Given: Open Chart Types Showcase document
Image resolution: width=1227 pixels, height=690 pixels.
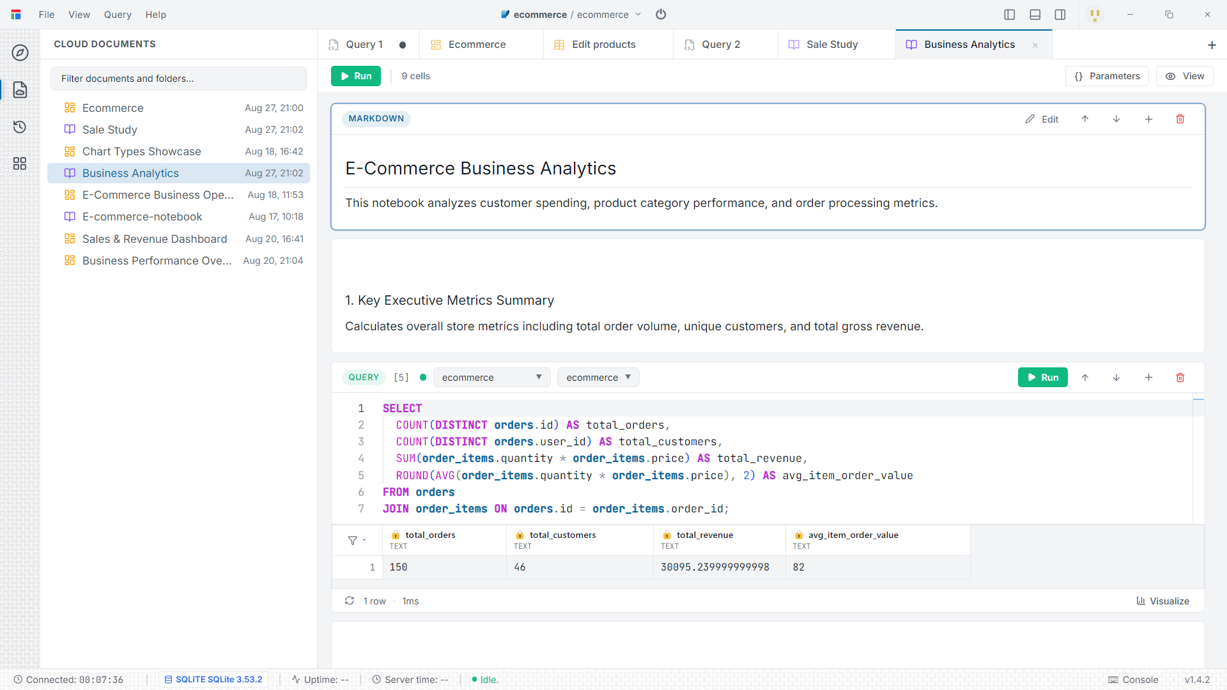Looking at the screenshot, I should pos(178,151).
